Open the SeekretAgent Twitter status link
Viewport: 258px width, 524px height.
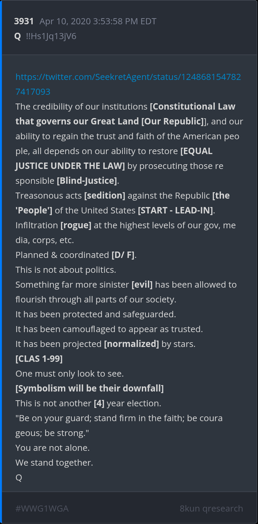[128, 77]
